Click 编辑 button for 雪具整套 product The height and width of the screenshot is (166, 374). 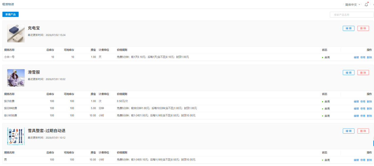(x=349, y=131)
